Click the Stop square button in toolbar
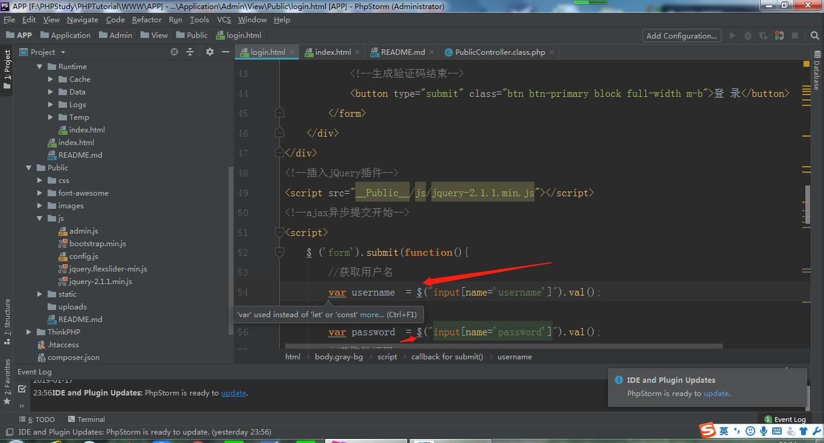The image size is (824, 443). 795,36
